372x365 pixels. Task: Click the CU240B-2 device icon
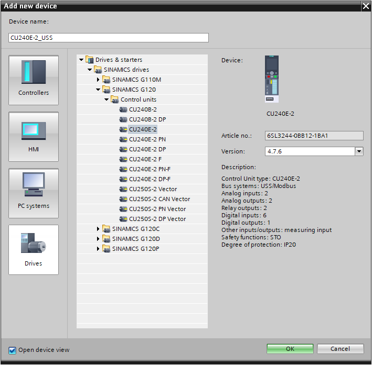pyautogui.click(x=123, y=109)
